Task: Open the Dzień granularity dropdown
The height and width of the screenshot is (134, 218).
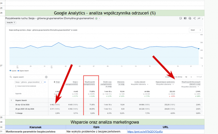Action: point(196,30)
